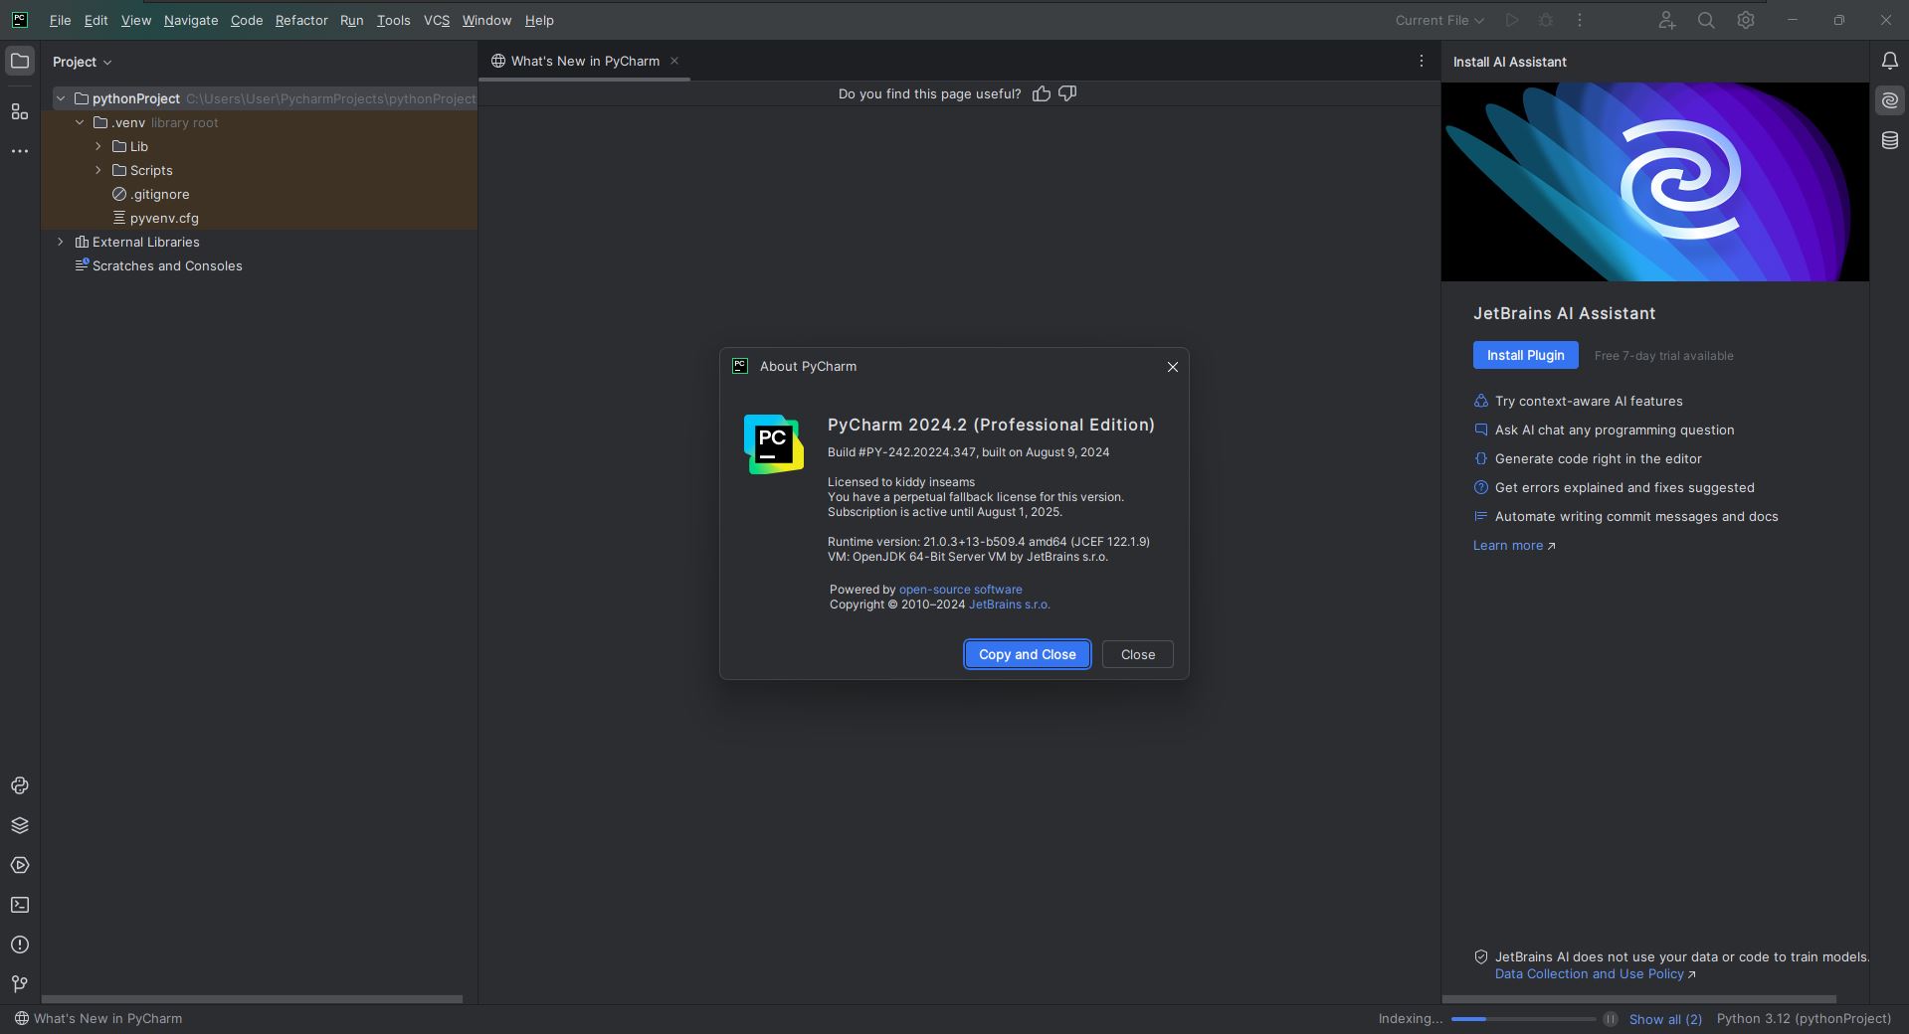Open the Git version control tool window

(x=20, y=984)
